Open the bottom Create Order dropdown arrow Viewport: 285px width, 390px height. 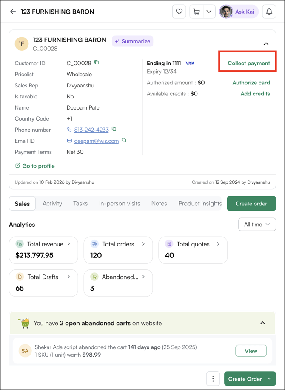270,378
